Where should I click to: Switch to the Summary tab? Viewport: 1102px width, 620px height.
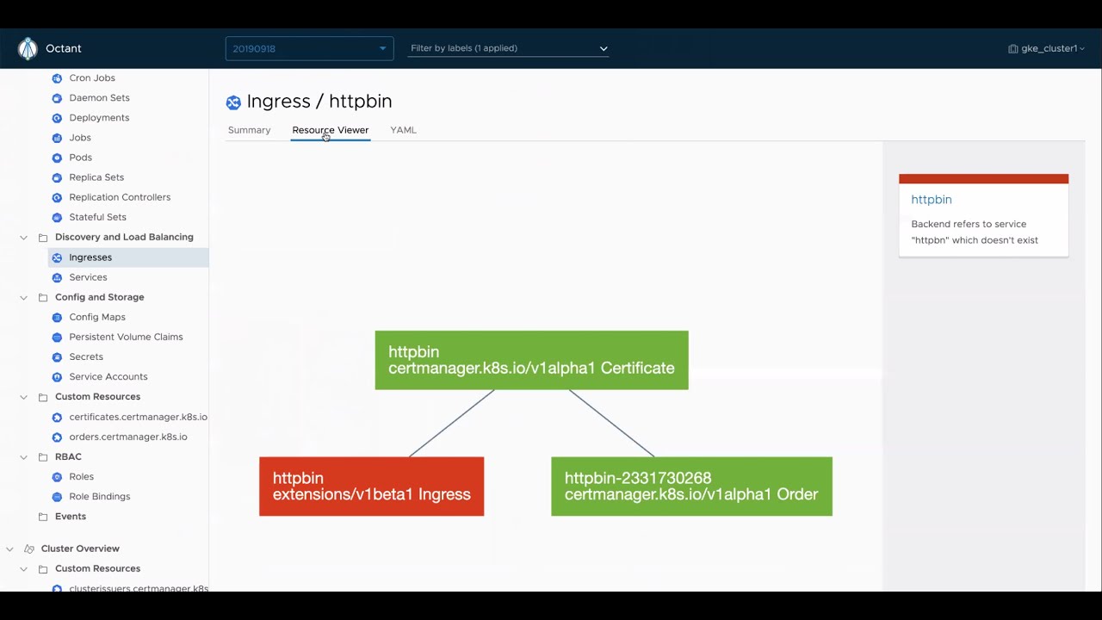pos(249,130)
